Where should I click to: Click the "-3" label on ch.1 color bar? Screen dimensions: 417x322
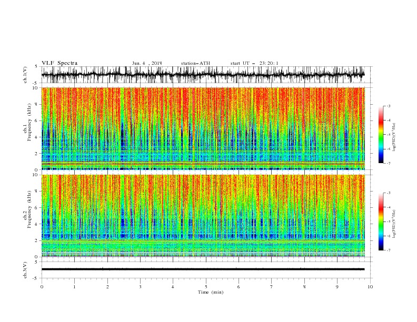388,106
